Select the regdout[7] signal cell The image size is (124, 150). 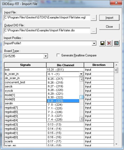pos(25,108)
